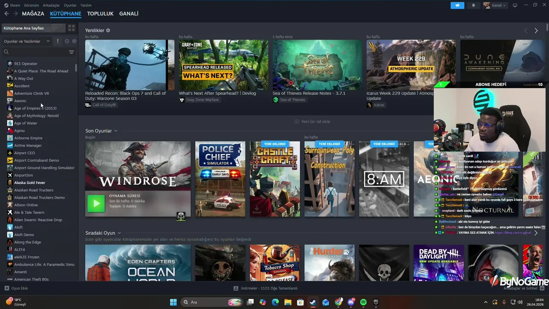Go to the MAĞAZA tab
Screen dimensions: 549x309
coord(33,14)
